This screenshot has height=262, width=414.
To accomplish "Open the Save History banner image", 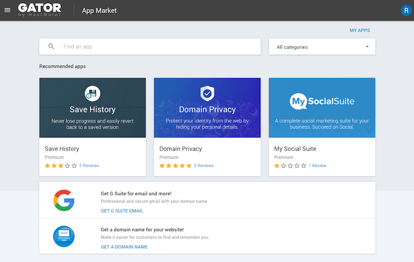I will tap(92, 108).
